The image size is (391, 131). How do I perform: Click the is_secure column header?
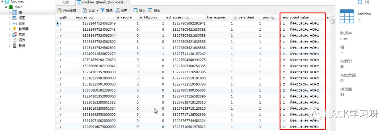(128, 17)
